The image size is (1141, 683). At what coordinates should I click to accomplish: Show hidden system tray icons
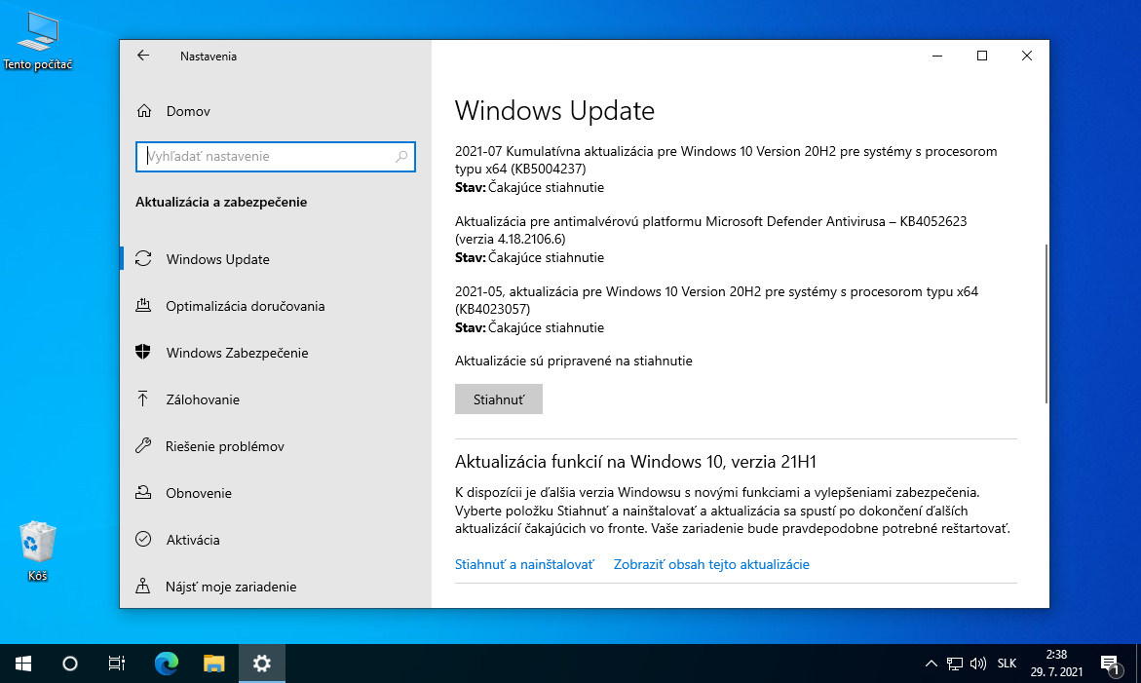932,664
